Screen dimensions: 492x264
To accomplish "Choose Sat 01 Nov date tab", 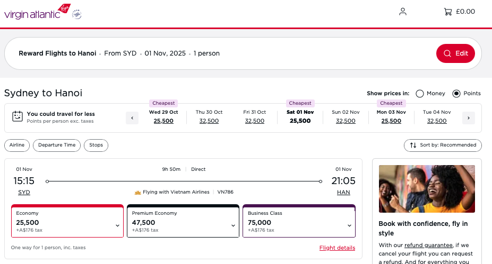I will (300, 116).
